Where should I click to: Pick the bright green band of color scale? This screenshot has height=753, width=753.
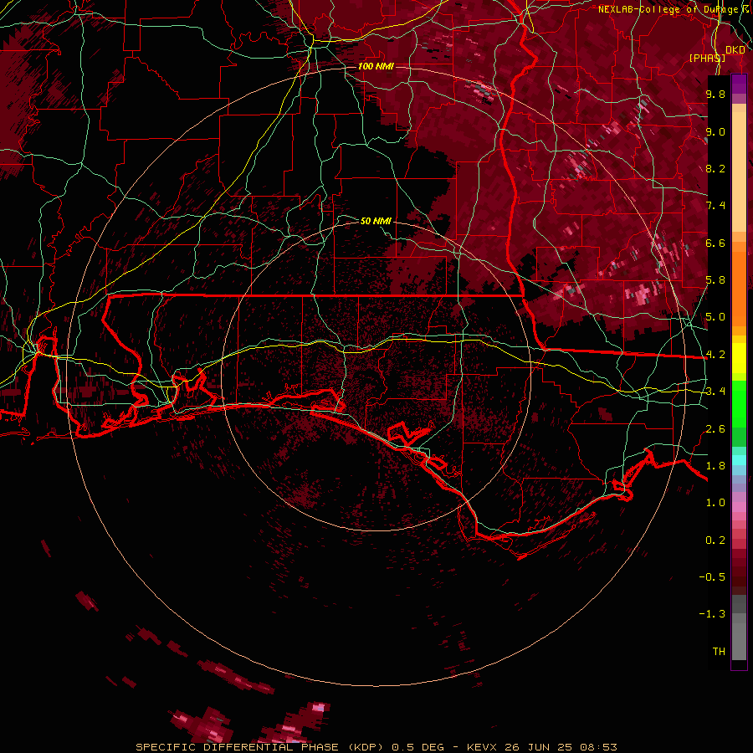tap(739, 405)
